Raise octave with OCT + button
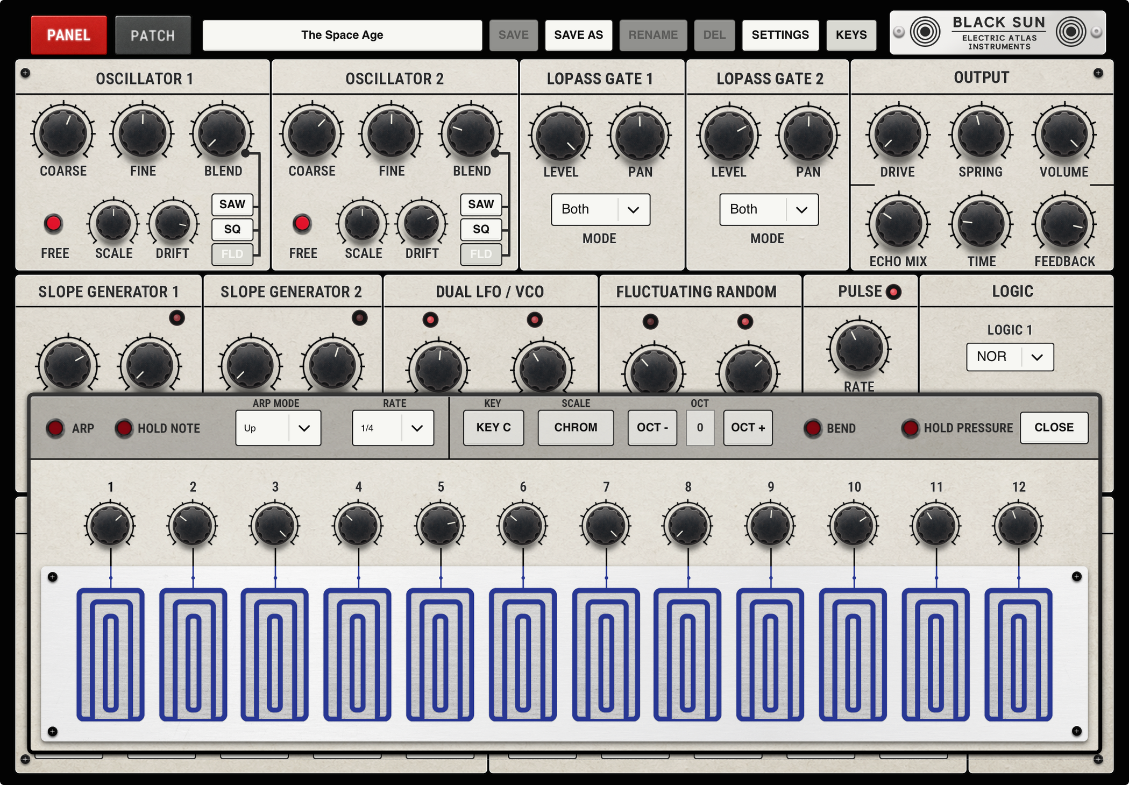Screen dimensions: 1129x785 tap(748, 428)
